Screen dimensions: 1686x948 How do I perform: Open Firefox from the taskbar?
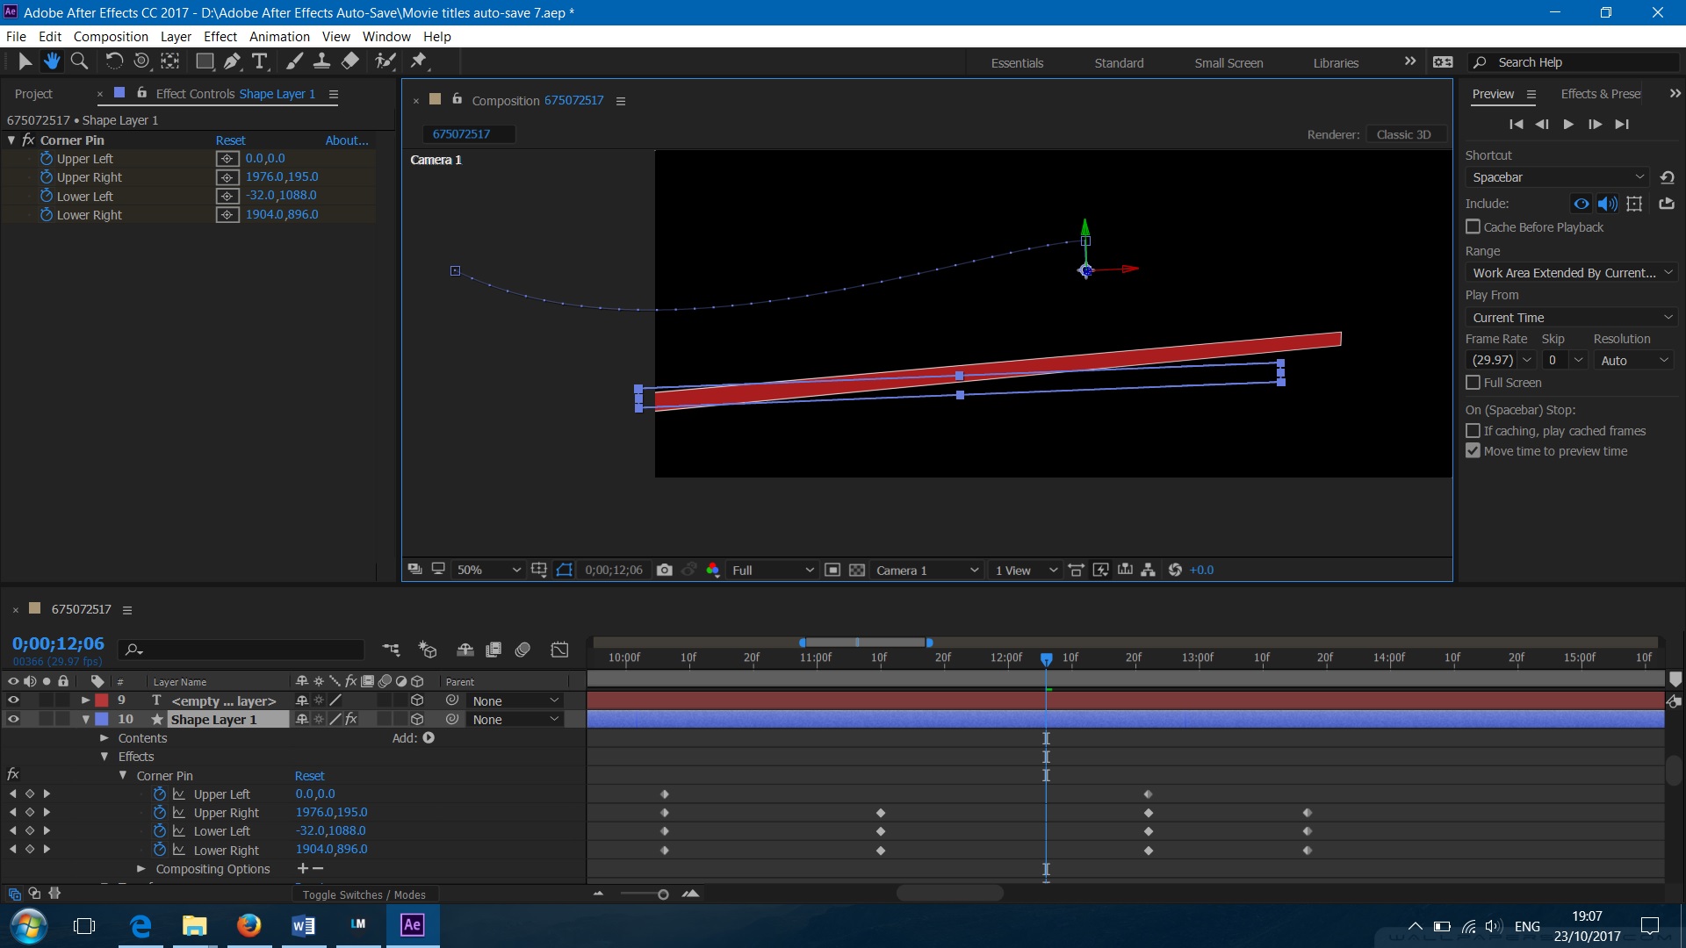point(249,925)
